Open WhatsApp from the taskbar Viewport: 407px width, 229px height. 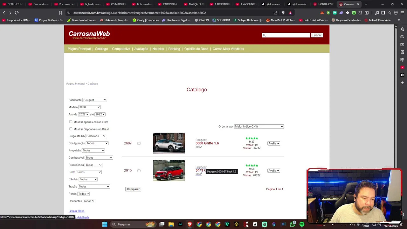point(293,224)
